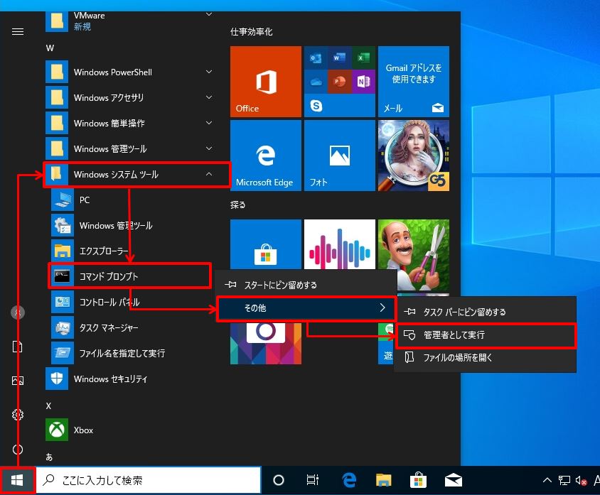Open the colorful sound wave app tile
The image size is (600, 495).
pos(339,244)
